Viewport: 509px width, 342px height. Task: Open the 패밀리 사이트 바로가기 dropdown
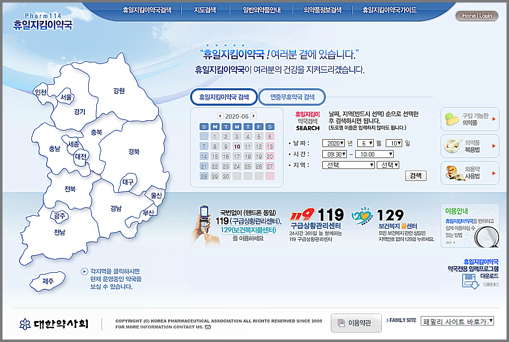pos(457,321)
